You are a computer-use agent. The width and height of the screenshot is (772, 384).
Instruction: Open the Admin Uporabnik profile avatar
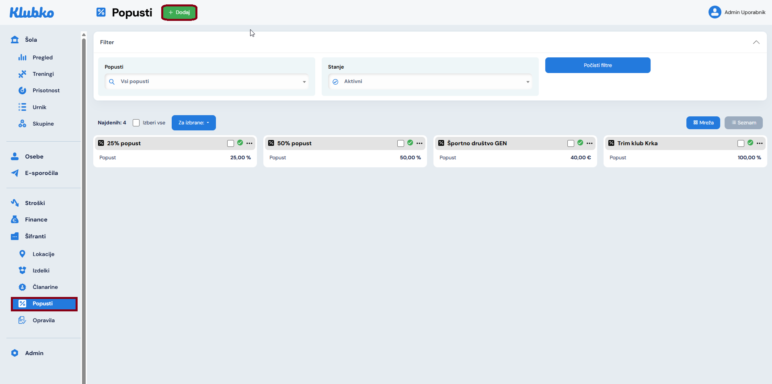click(x=715, y=12)
